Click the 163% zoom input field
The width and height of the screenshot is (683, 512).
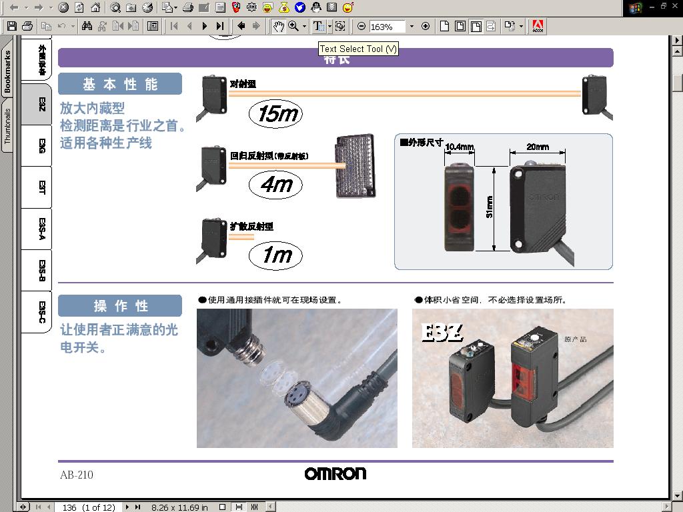(387, 27)
